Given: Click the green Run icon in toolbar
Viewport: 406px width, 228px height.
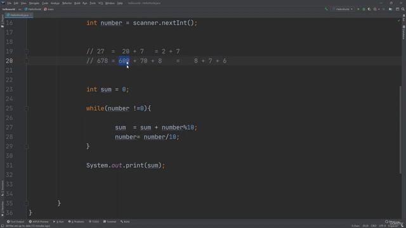Looking at the screenshot, I should pos(358,9).
